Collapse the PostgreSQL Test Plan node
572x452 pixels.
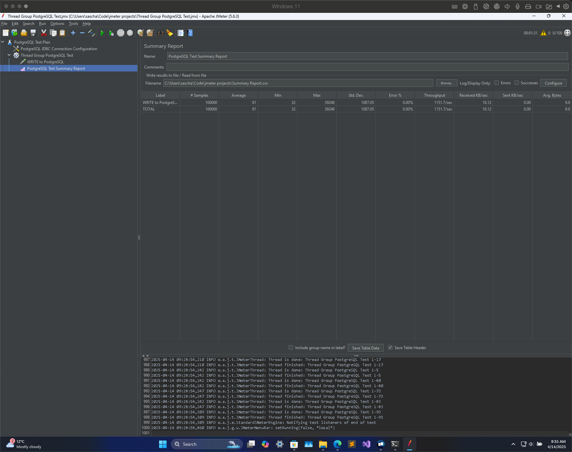tap(3, 42)
